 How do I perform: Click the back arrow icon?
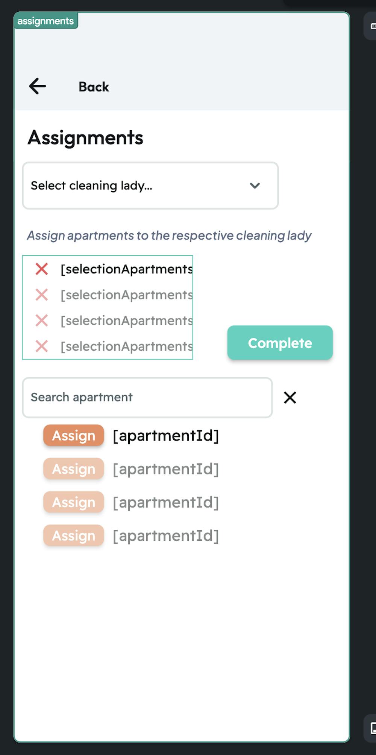[x=38, y=86]
